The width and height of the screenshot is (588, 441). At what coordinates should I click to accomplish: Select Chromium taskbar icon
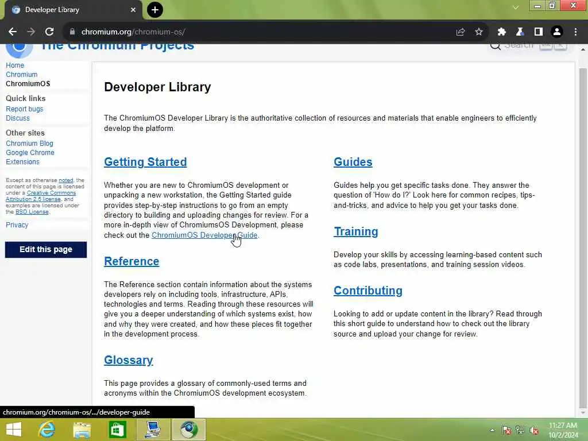pos(188,430)
